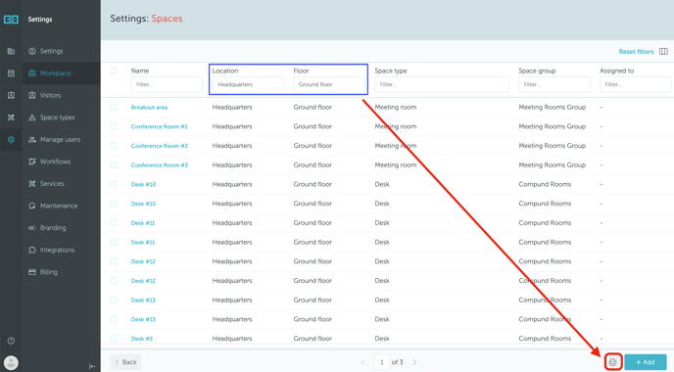Viewport: 674px width, 372px height.
Task: Check the box for Conference Room #1
Action: coord(114,126)
